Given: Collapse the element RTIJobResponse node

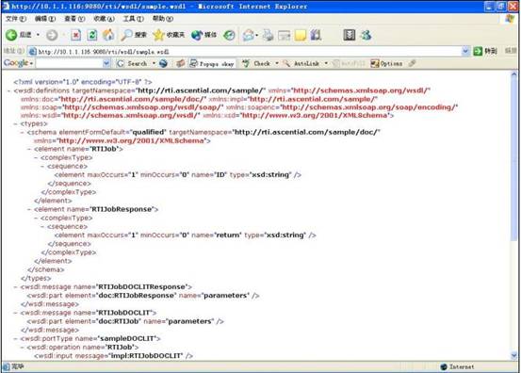Looking at the screenshot, I should 29,209.
